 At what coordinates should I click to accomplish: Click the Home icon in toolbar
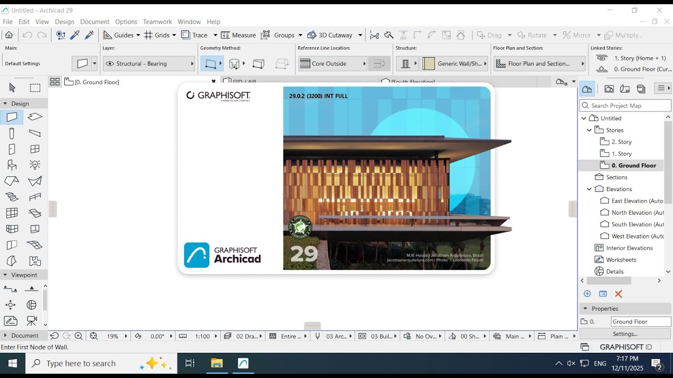[9, 35]
